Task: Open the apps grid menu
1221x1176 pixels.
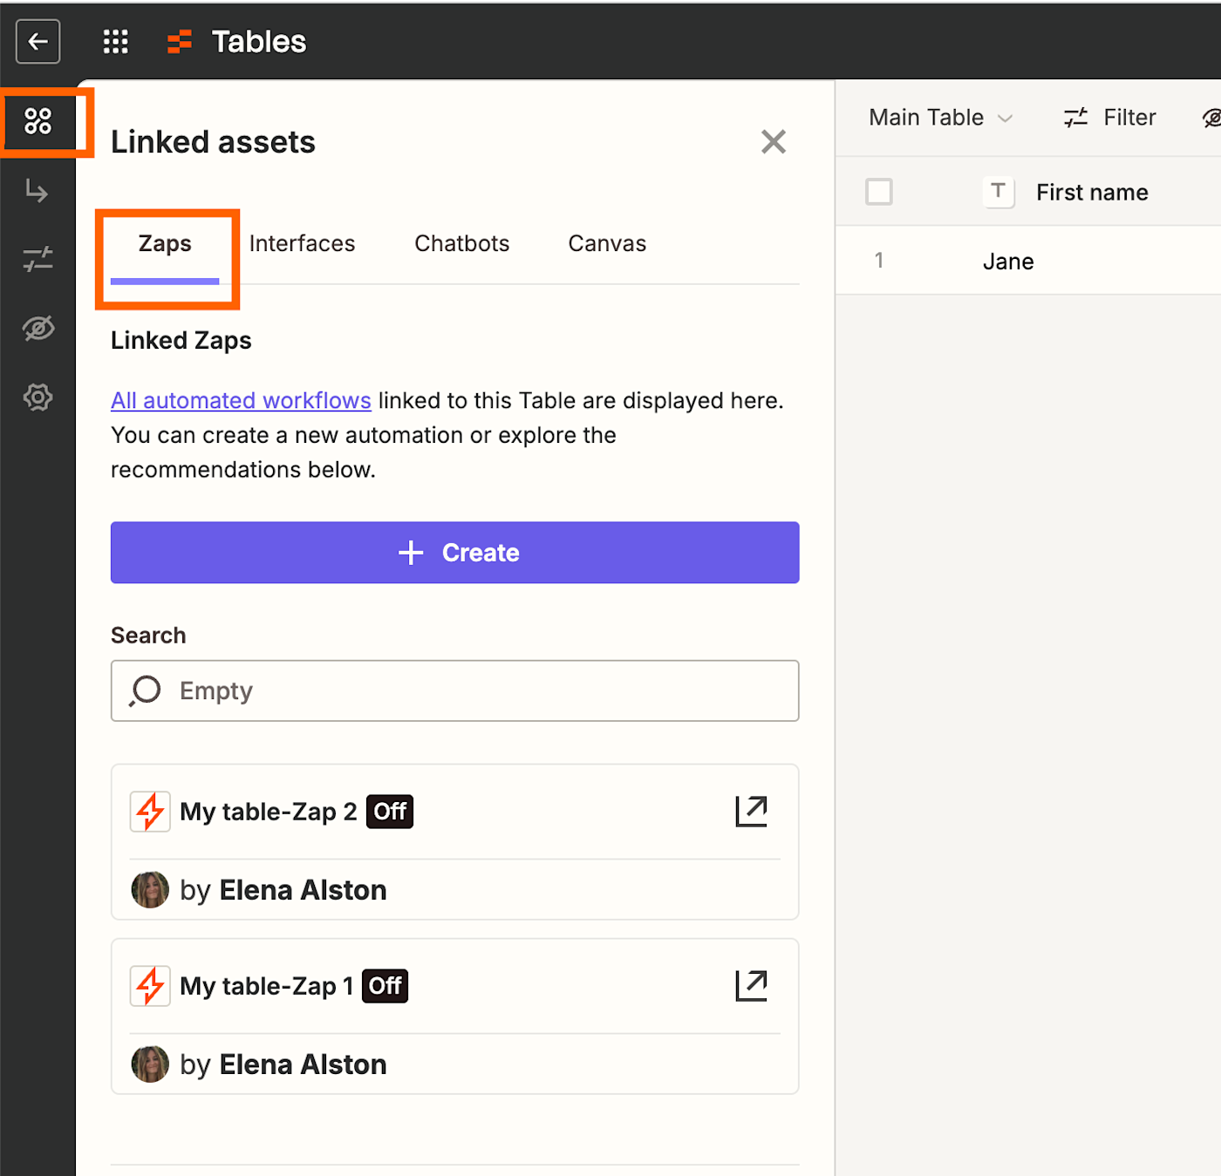Action: click(115, 41)
